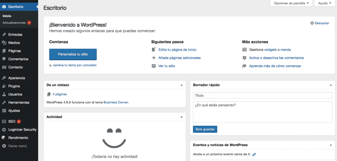
Task: Open Herramientas wrench icon in sidebar
Action: [4, 102]
